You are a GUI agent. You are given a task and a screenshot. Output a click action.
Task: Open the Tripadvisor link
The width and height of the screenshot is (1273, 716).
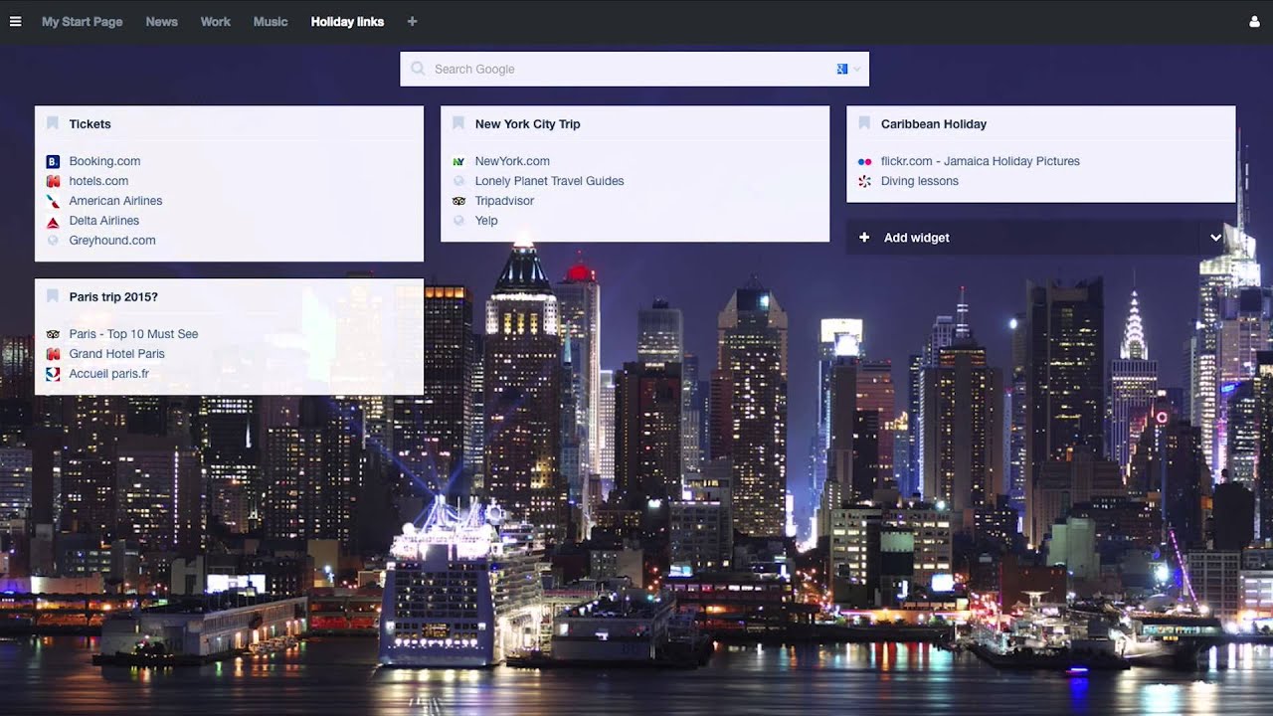(x=504, y=201)
